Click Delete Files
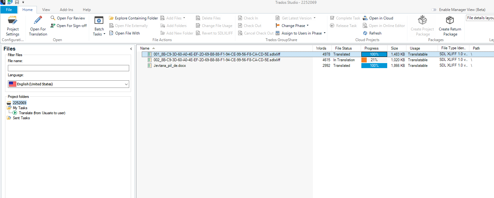Image resolution: width=494 pixels, height=198 pixels. point(208,18)
